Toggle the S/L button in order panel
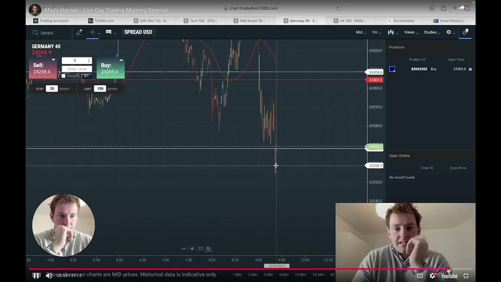 click(x=87, y=76)
